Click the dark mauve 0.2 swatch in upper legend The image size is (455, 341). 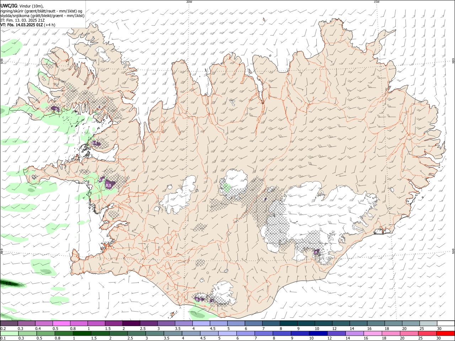pyautogui.click(x=9, y=324)
